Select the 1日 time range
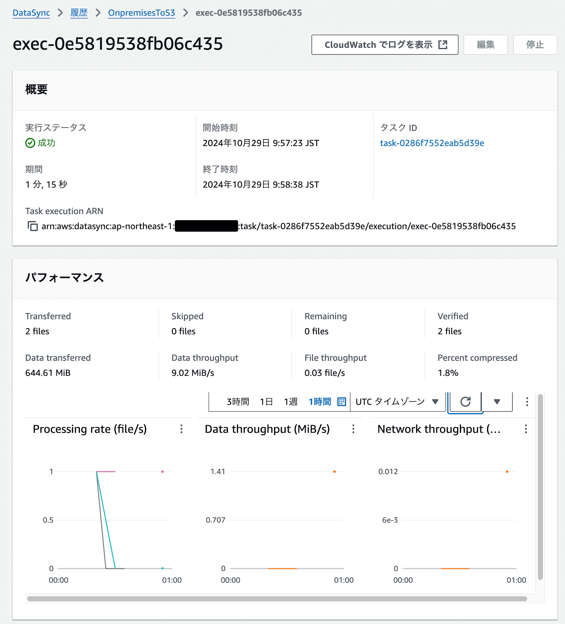This screenshot has width=565, height=624. (266, 402)
